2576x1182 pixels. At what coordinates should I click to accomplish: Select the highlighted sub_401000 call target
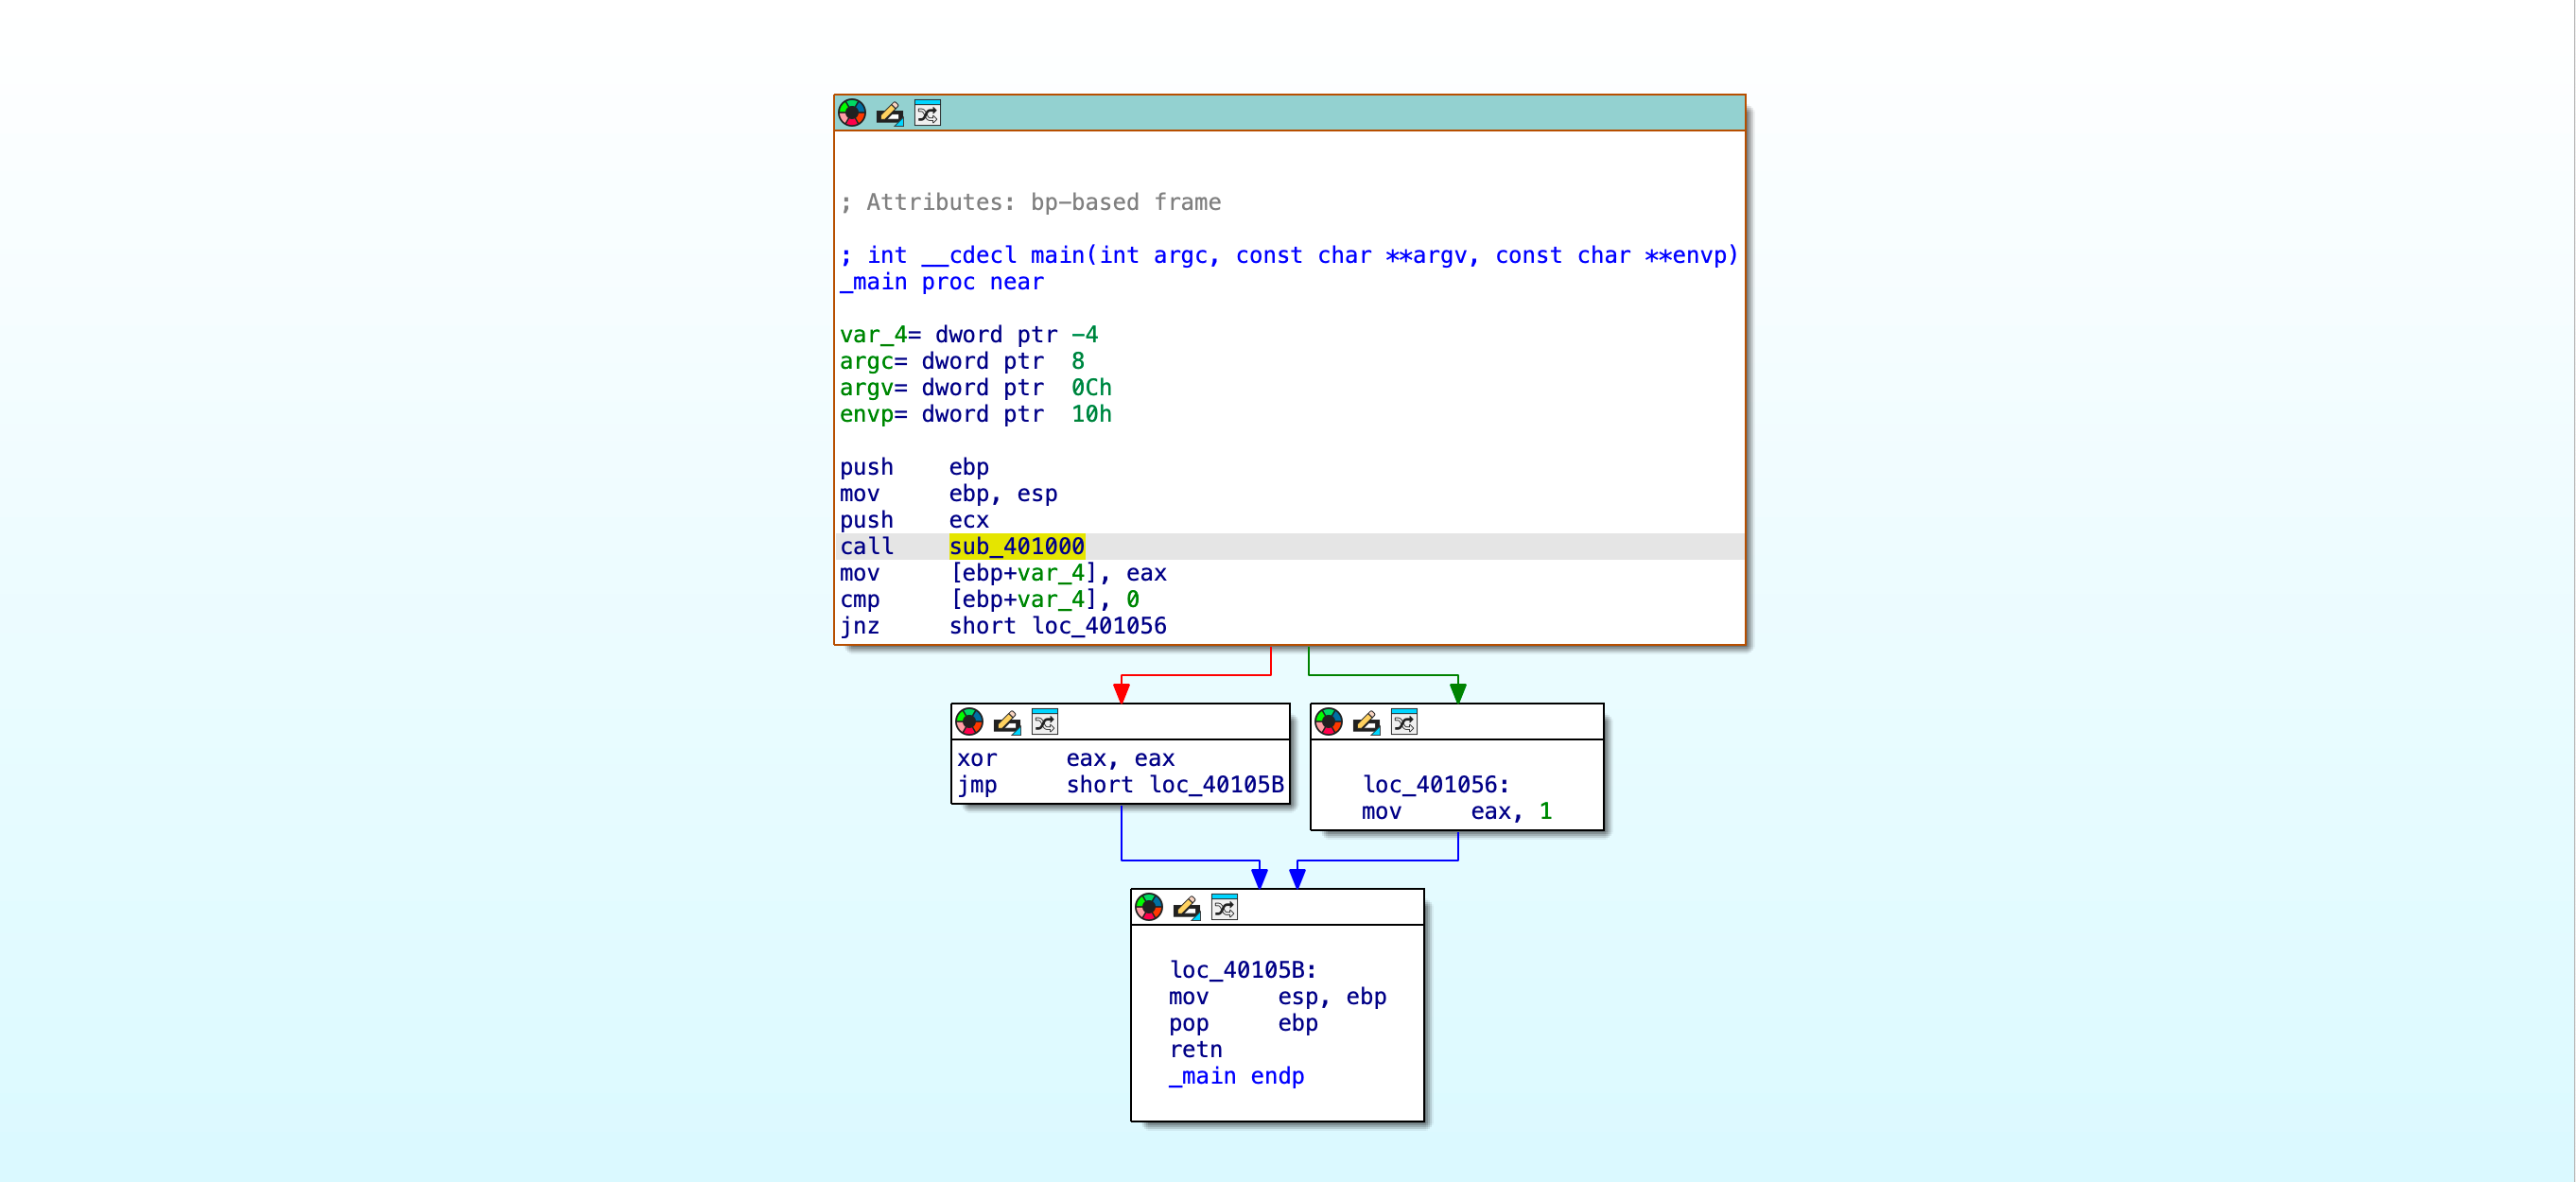pos(1016,546)
